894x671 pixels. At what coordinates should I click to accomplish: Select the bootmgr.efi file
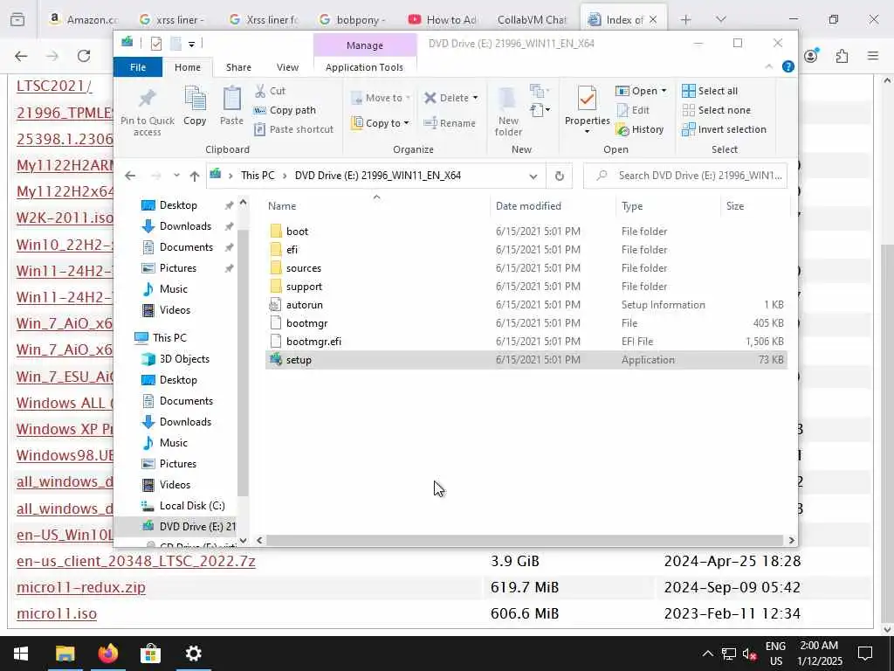526,342
